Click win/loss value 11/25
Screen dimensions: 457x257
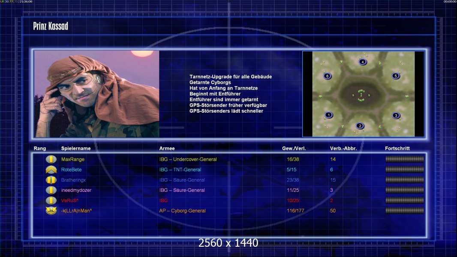pos(293,190)
